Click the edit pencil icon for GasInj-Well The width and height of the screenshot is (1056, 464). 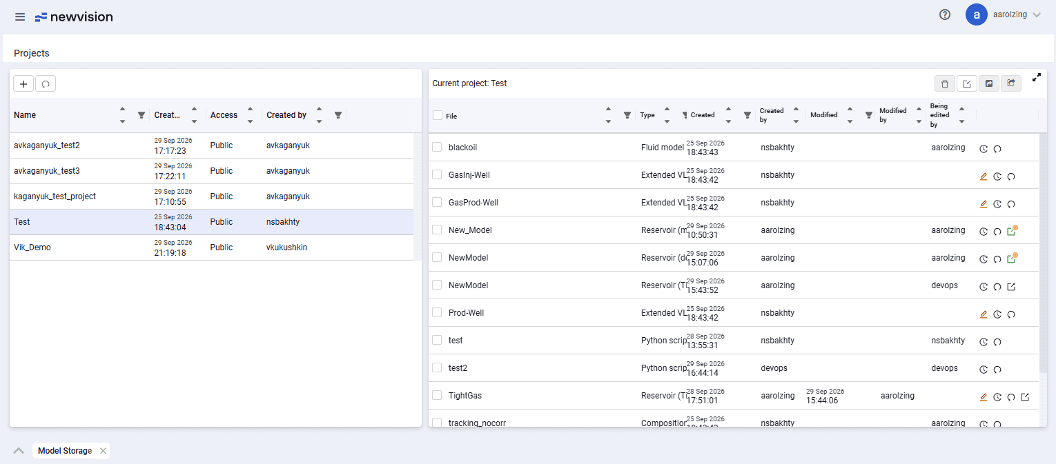984,176
